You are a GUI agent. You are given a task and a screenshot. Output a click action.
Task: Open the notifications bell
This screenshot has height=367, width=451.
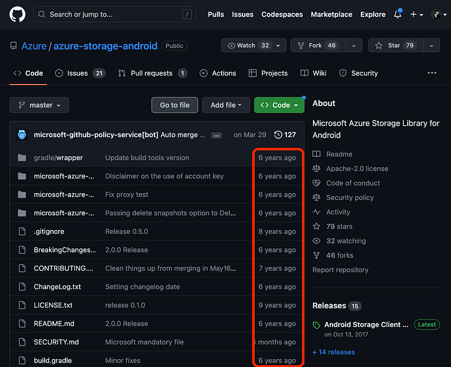tap(398, 14)
